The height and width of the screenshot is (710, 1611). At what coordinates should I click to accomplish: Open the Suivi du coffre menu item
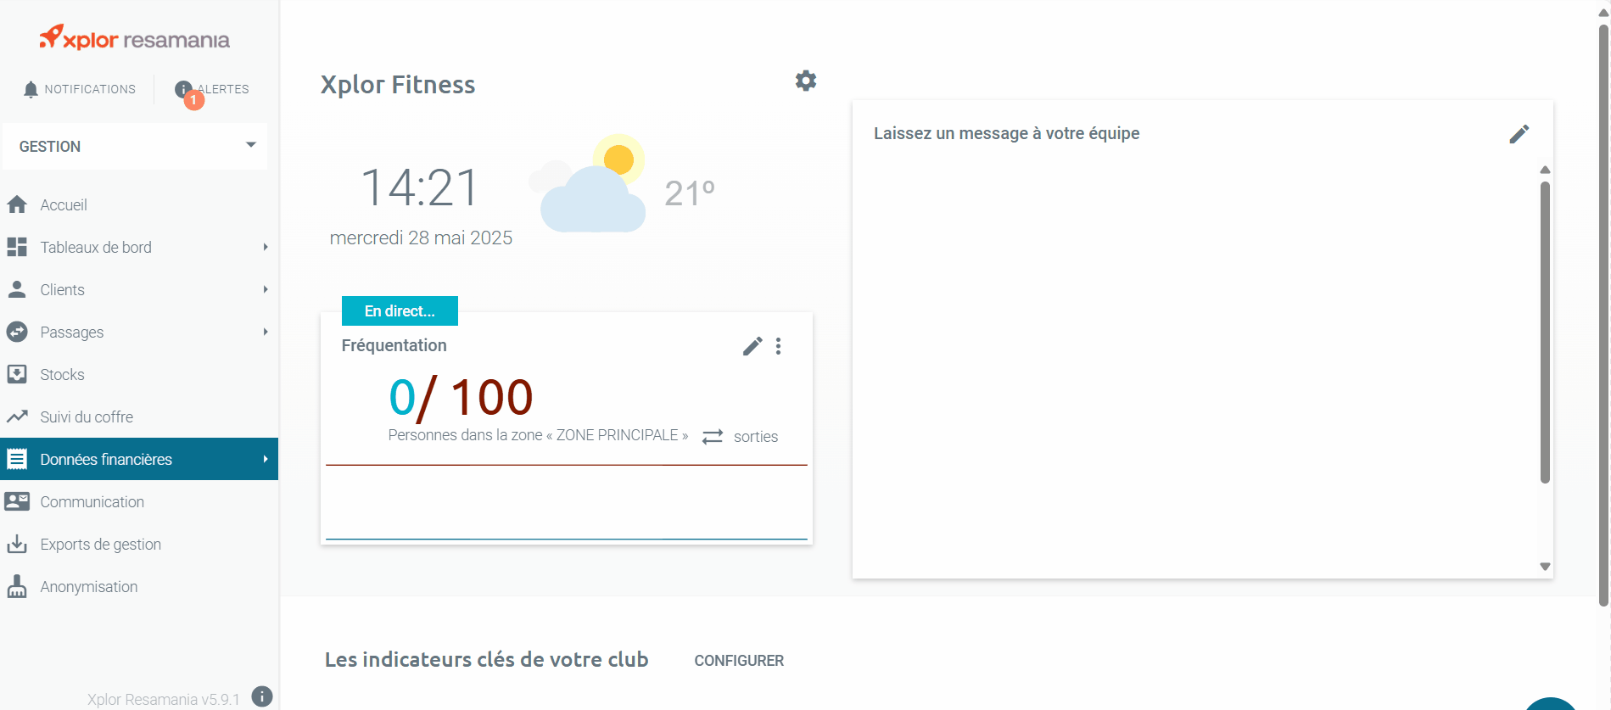[139, 416]
